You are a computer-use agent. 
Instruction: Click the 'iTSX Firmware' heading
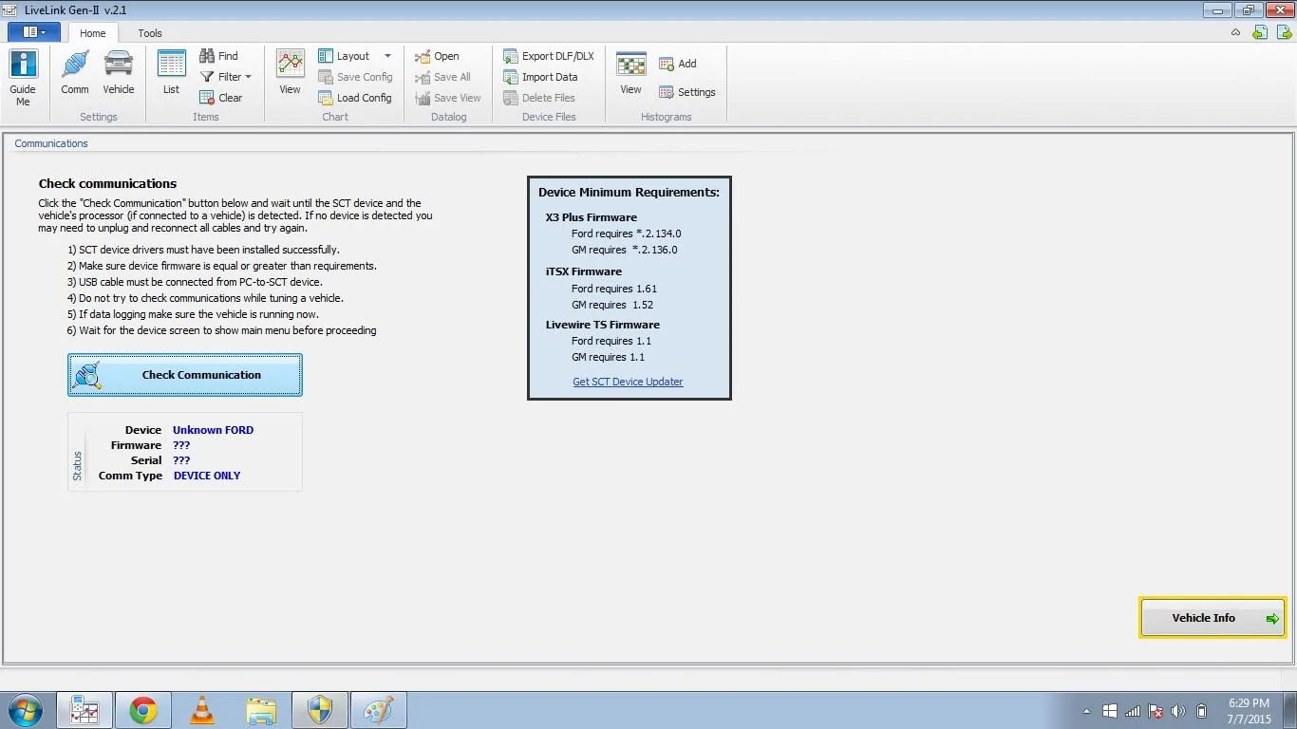(584, 271)
